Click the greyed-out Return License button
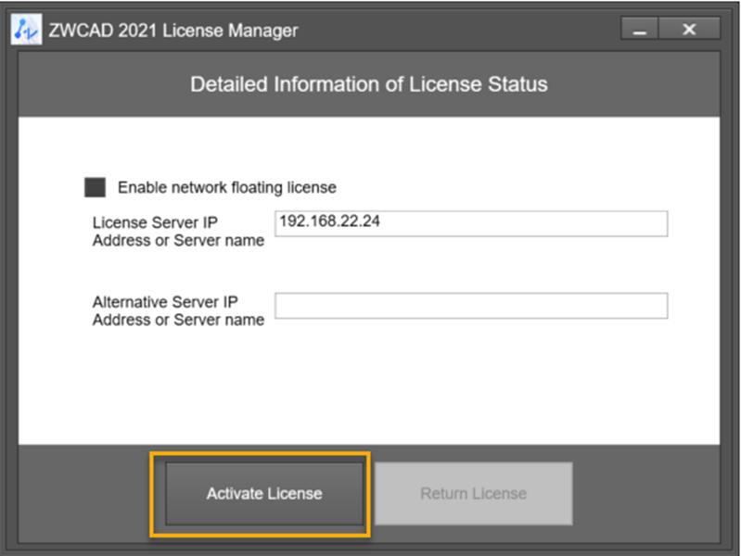This screenshot has width=741, height=556. point(474,494)
